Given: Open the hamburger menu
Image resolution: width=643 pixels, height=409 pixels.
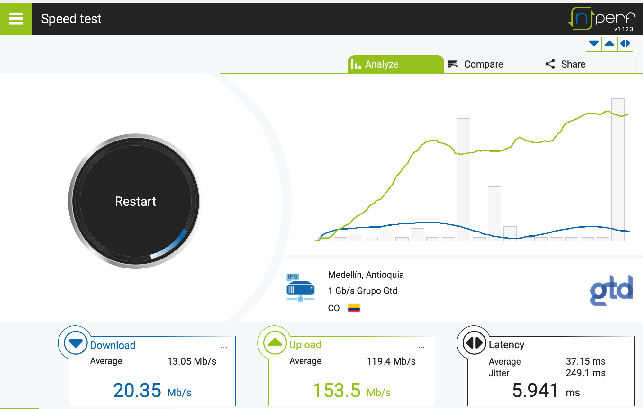Looking at the screenshot, I should pos(16,19).
